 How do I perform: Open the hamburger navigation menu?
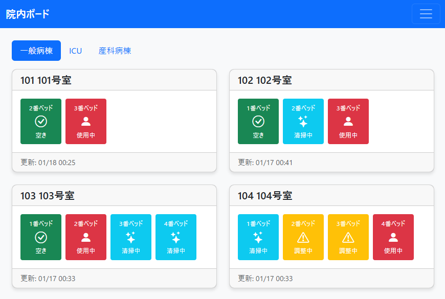pyautogui.click(x=426, y=14)
